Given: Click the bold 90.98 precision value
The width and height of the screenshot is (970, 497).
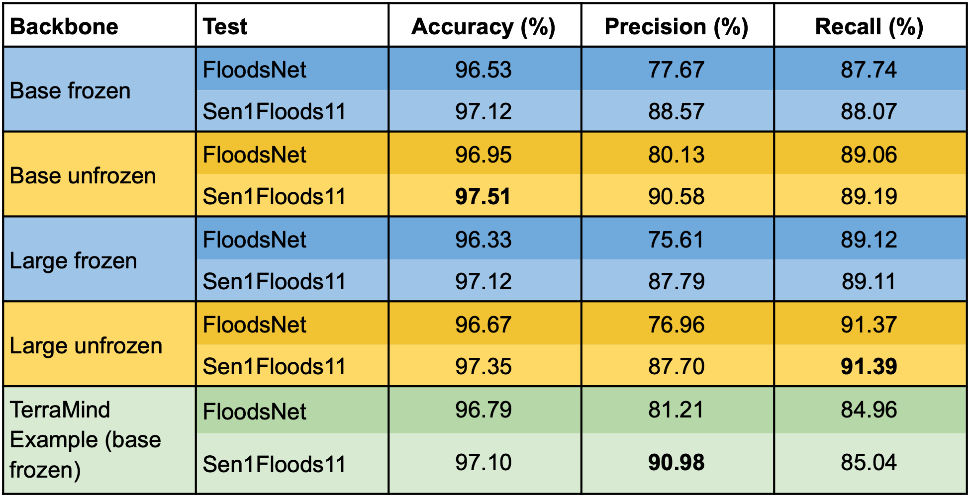Looking at the screenshot, I should coord(677,463).
